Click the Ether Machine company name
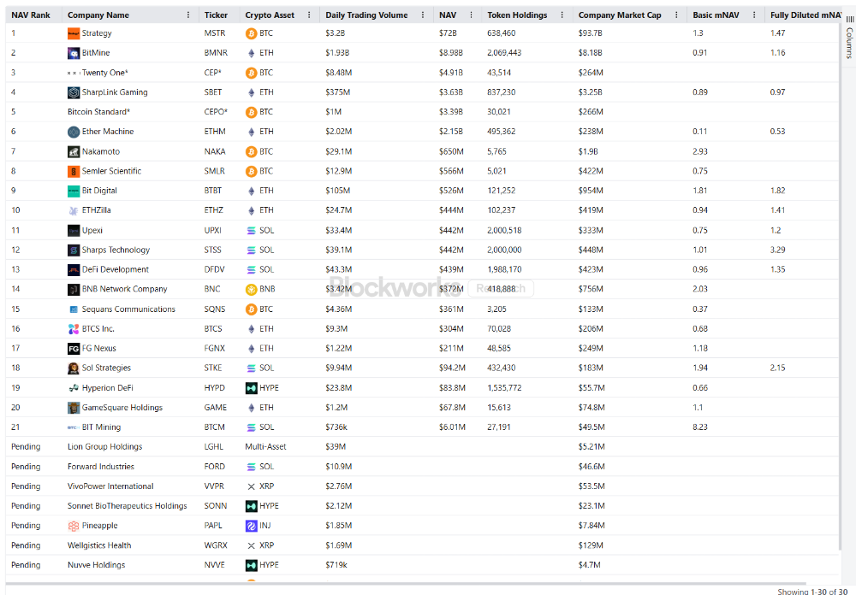This screenshot has width=856, height=595. coord(108,132)
